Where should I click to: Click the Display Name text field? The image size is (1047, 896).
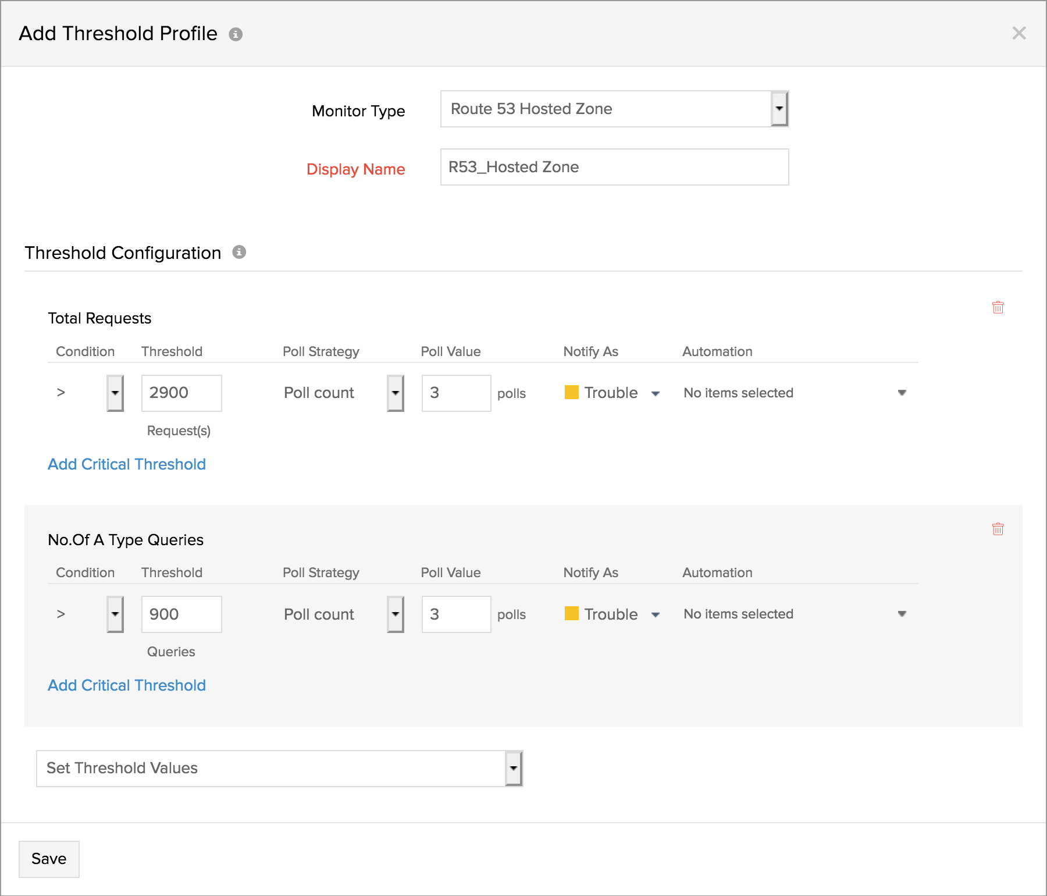coord(614,167)
